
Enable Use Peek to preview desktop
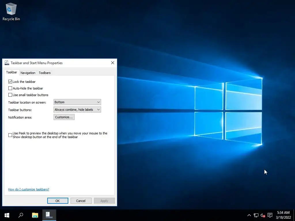[x=10, y=135]
